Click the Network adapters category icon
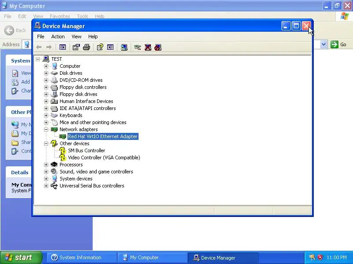Viewport: 353px width, 264px height. click(x=54, y=129)
